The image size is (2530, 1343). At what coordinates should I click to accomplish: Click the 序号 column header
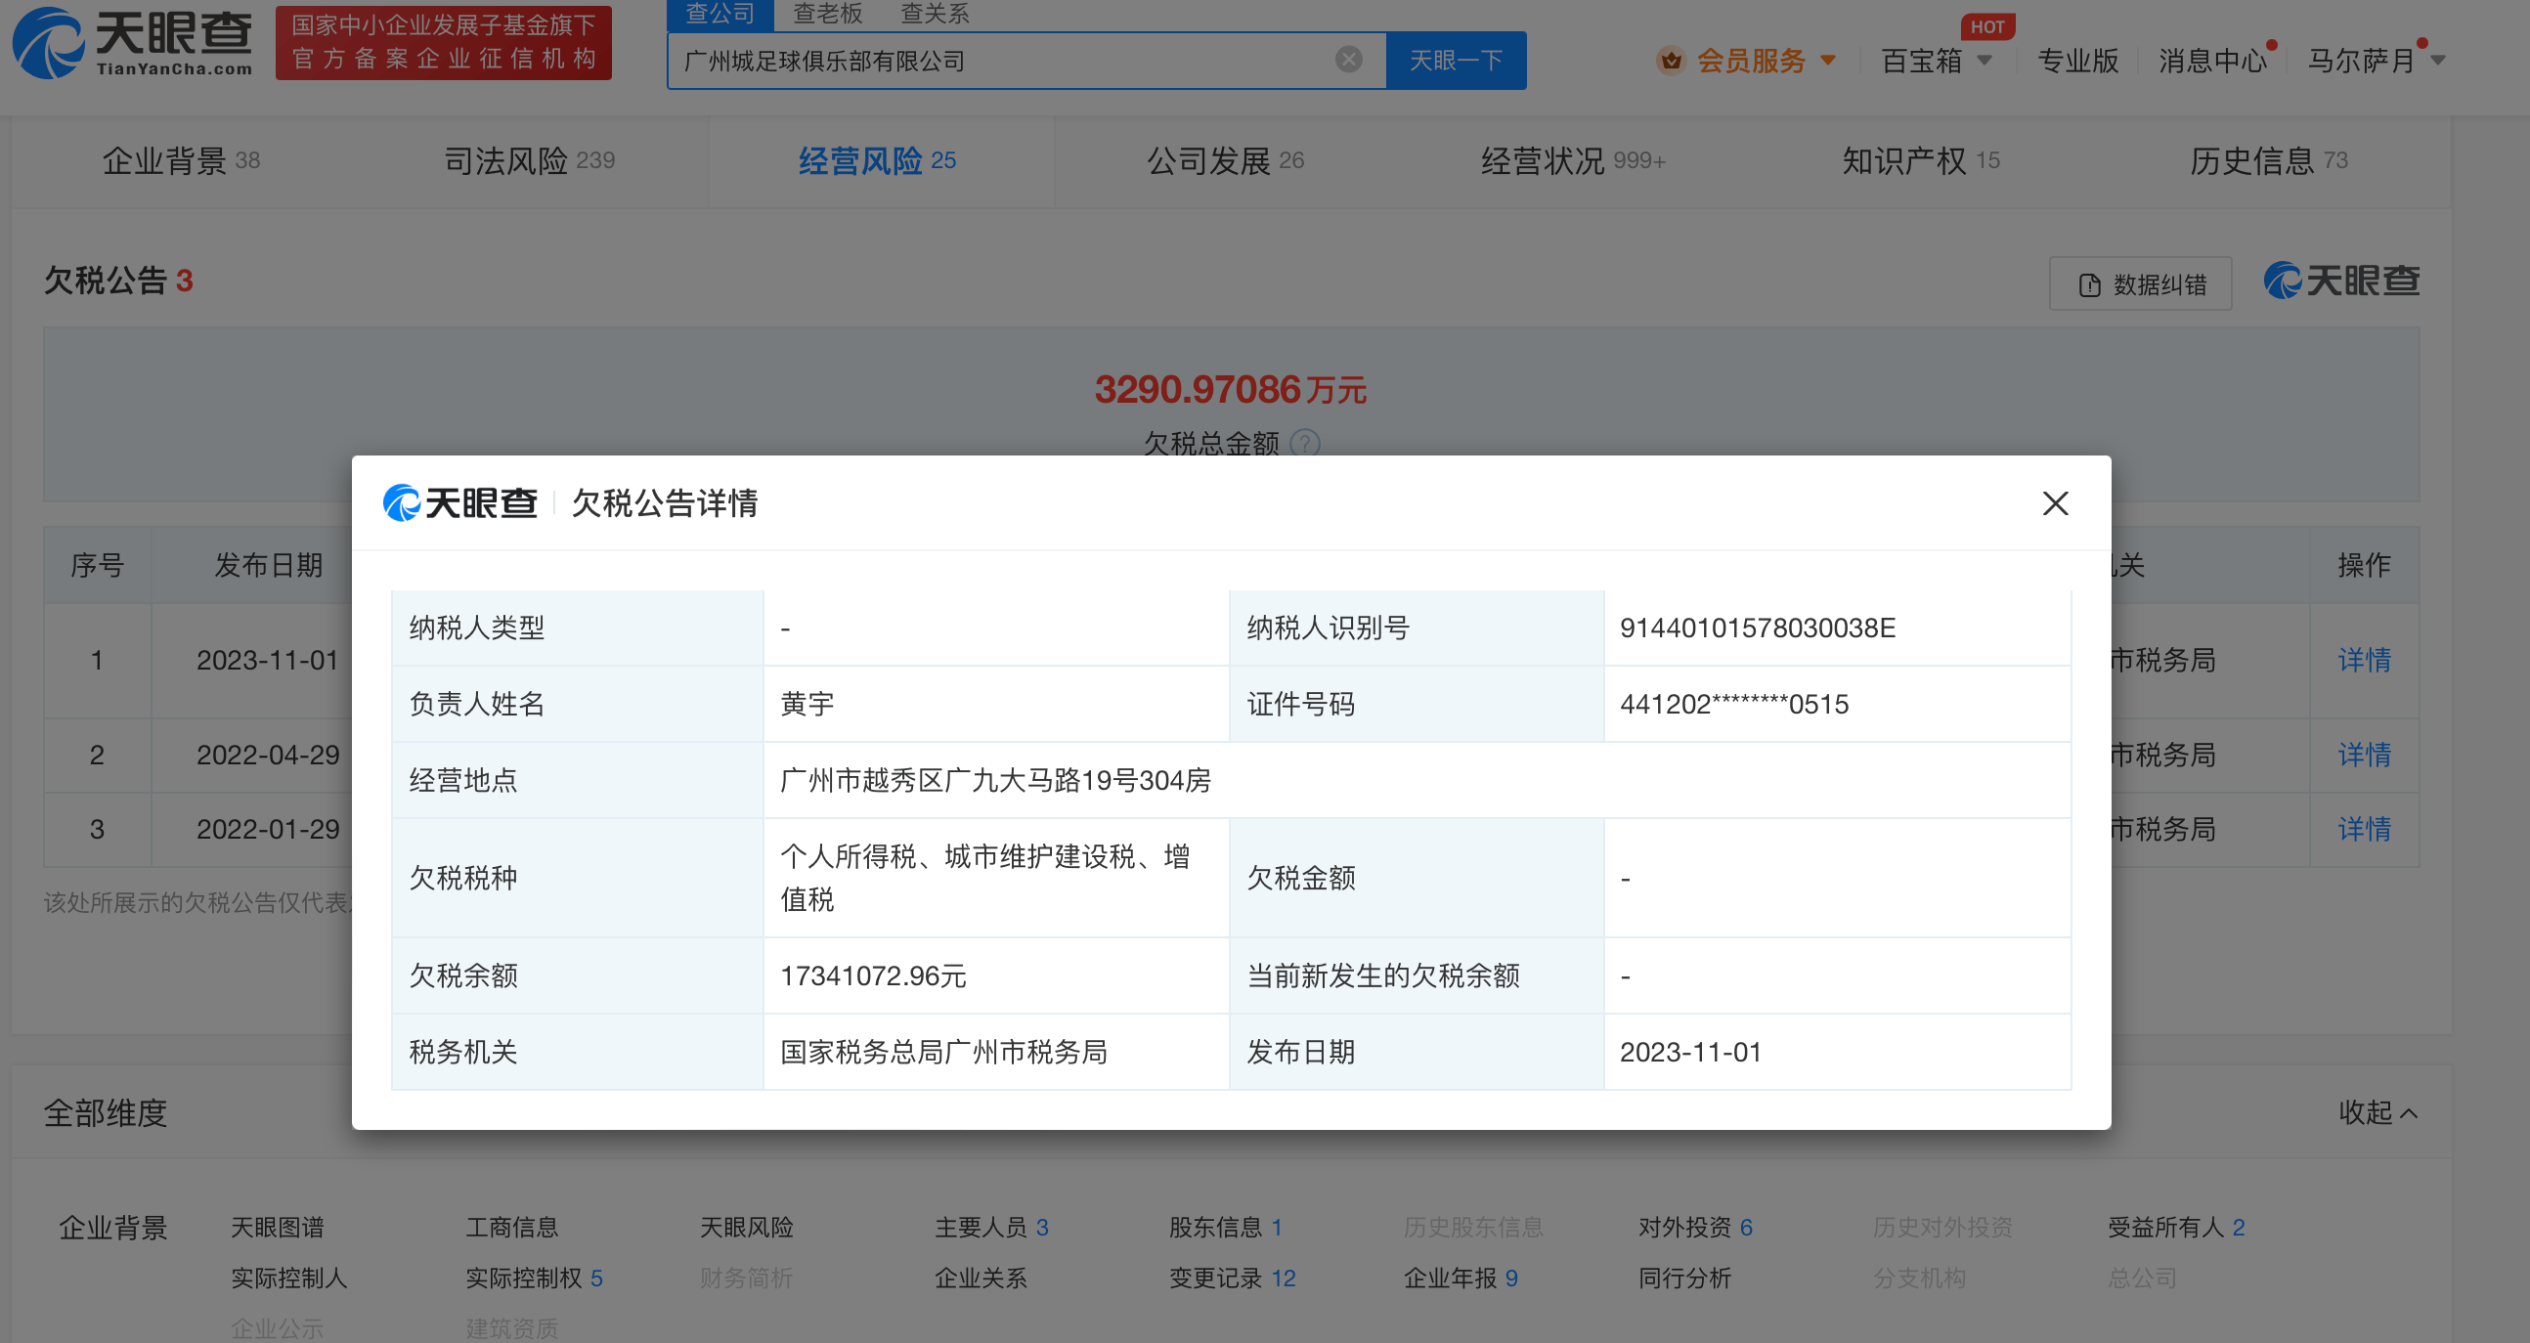click(97, 566)
